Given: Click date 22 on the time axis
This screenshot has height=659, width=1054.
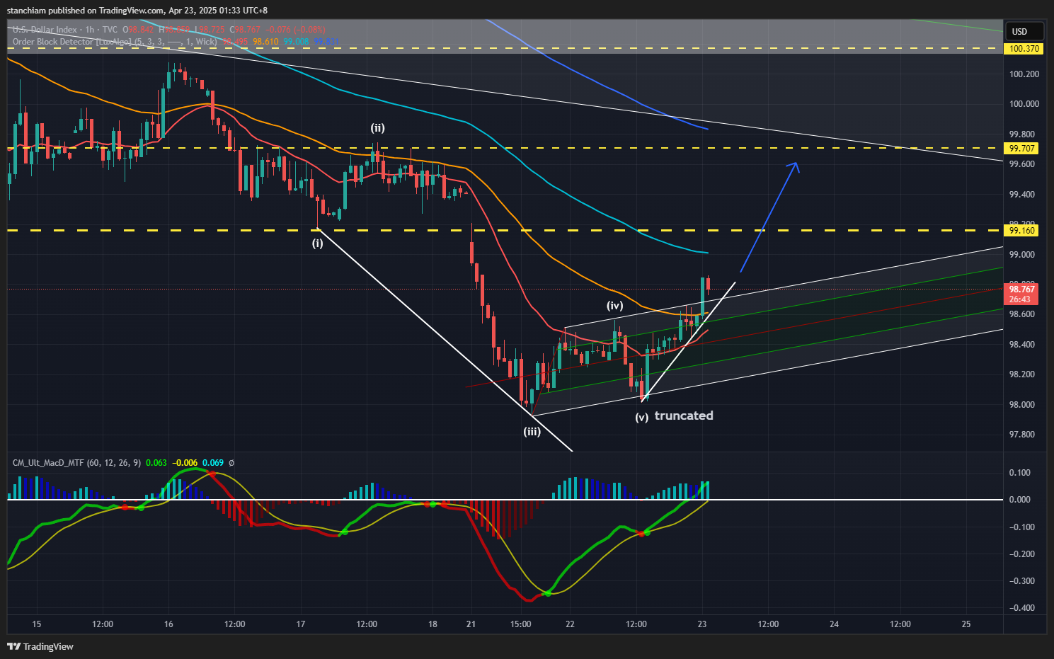Looking at the screenshot, I should [570, 624].
